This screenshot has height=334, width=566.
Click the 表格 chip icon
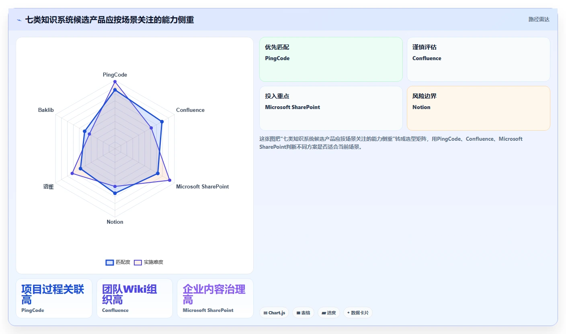[299, 313]
